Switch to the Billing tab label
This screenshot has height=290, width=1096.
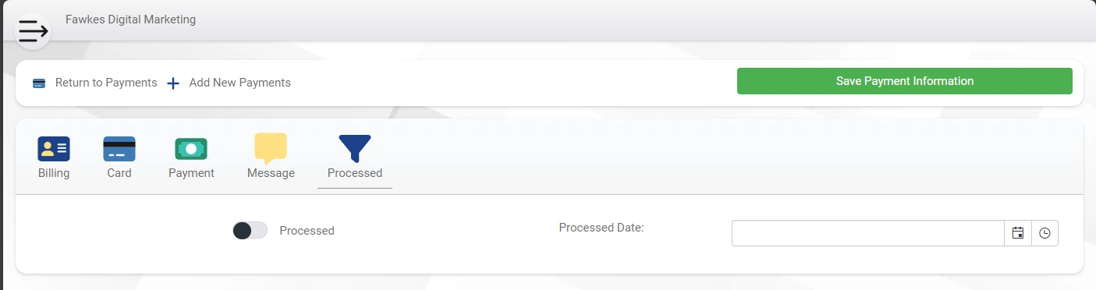[x=54, y=173]
